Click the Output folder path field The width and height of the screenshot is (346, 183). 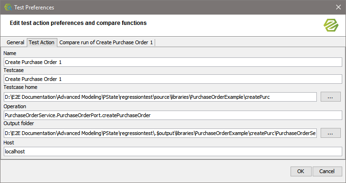tap(160, 133)
